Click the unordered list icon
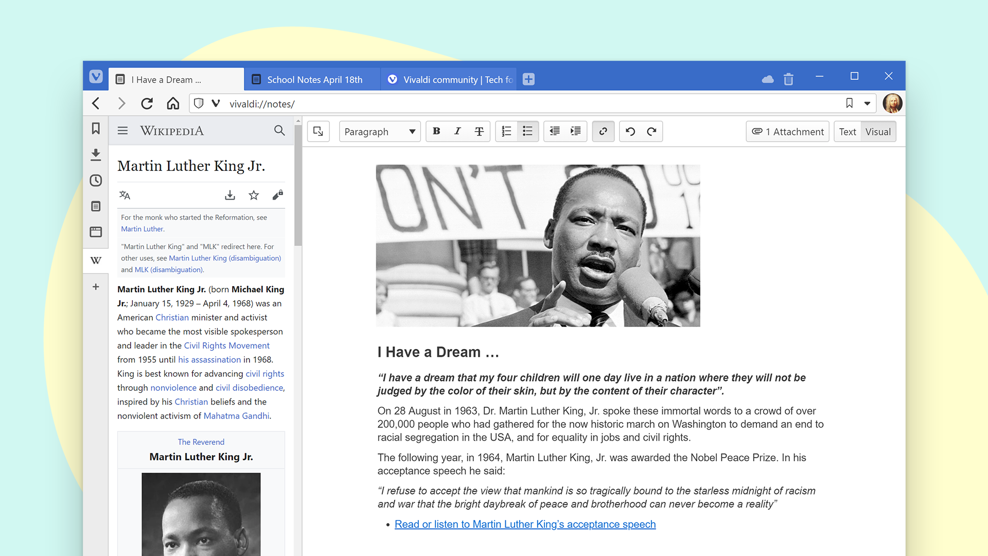 [528, 131]
